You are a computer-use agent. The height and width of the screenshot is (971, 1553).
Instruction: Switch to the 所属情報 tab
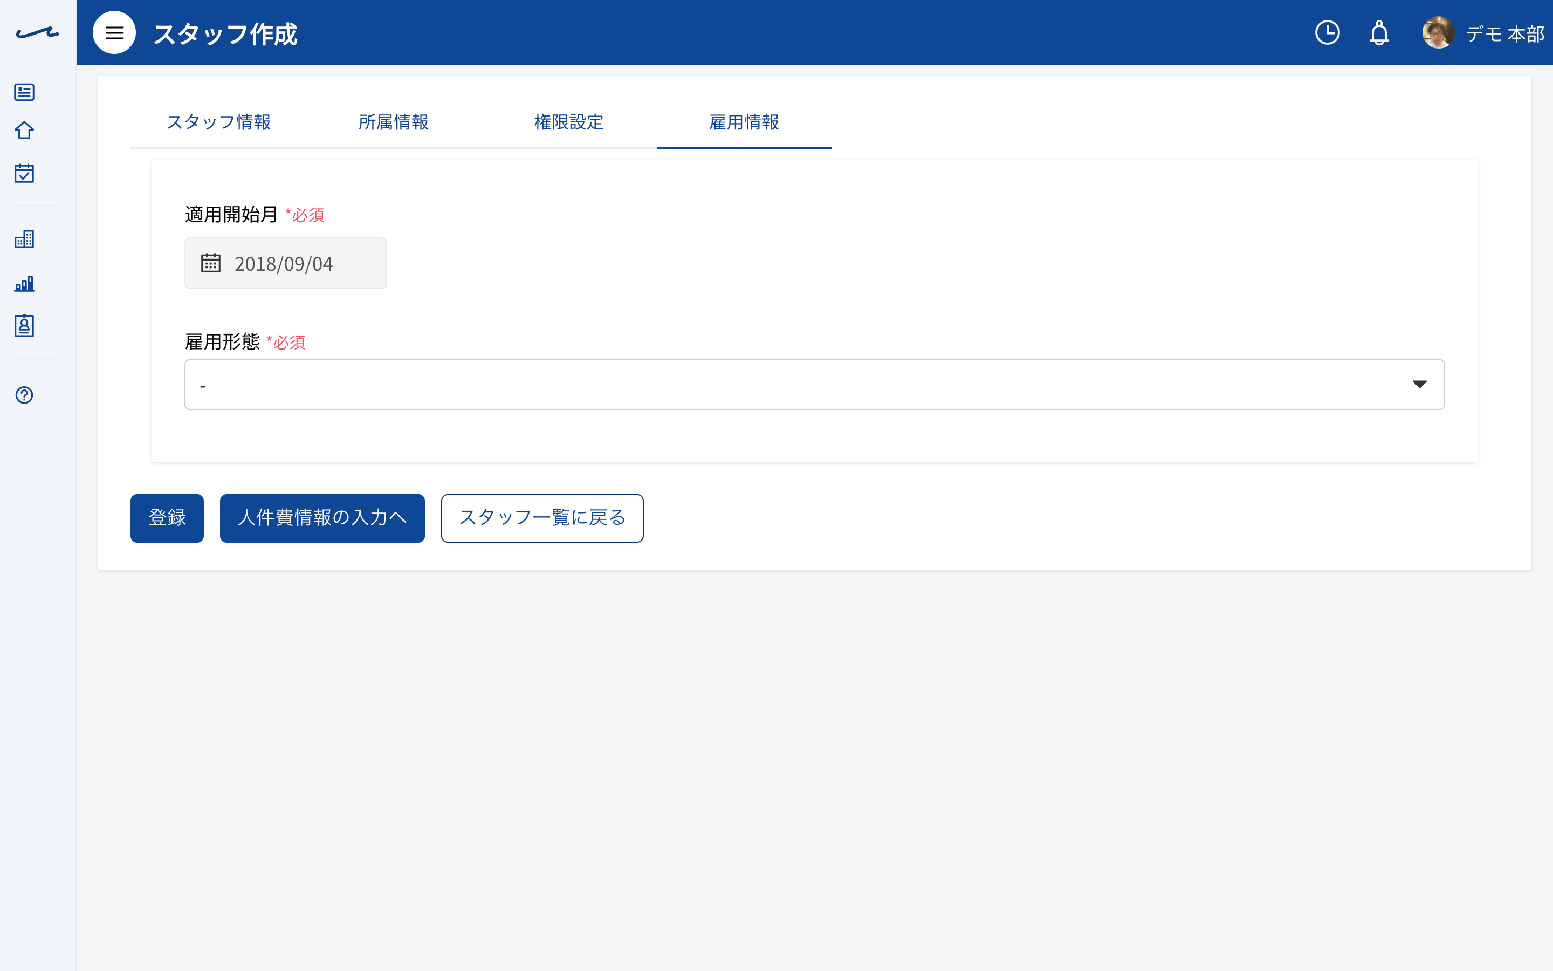394,122
